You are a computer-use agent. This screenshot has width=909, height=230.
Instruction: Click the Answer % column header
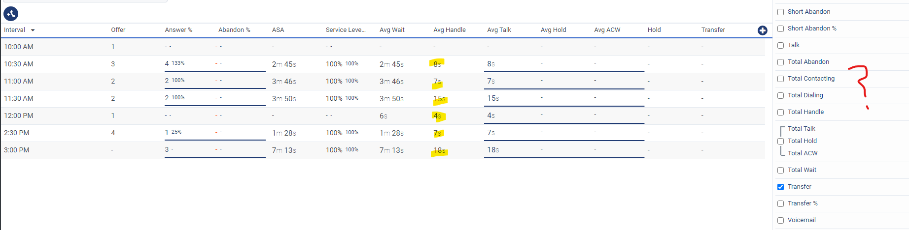pyautogui.click(x=178, y=30)
